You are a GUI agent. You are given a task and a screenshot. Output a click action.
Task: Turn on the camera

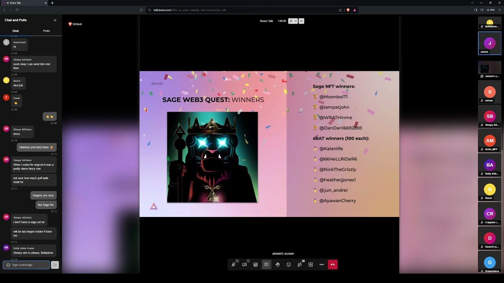[245, 265]
